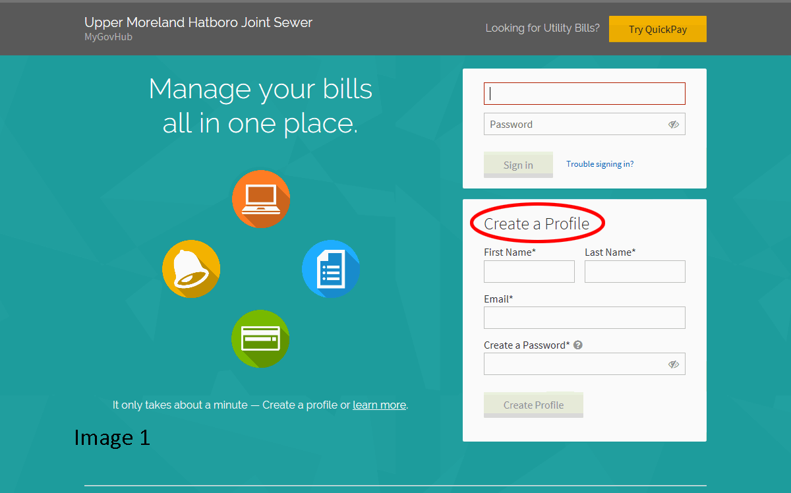
Task: Click the green credit card icon
Action: coord(260,339)
